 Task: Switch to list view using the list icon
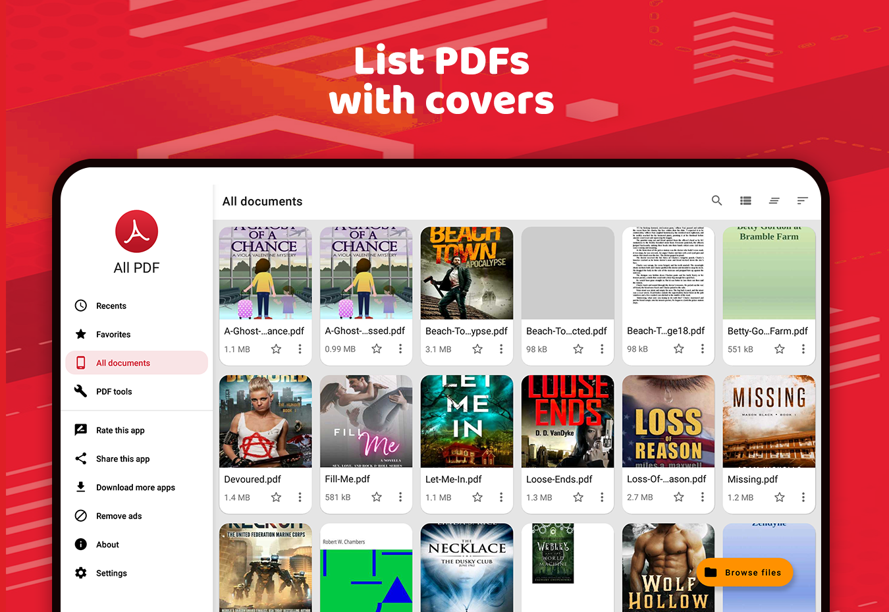point(745,200)
